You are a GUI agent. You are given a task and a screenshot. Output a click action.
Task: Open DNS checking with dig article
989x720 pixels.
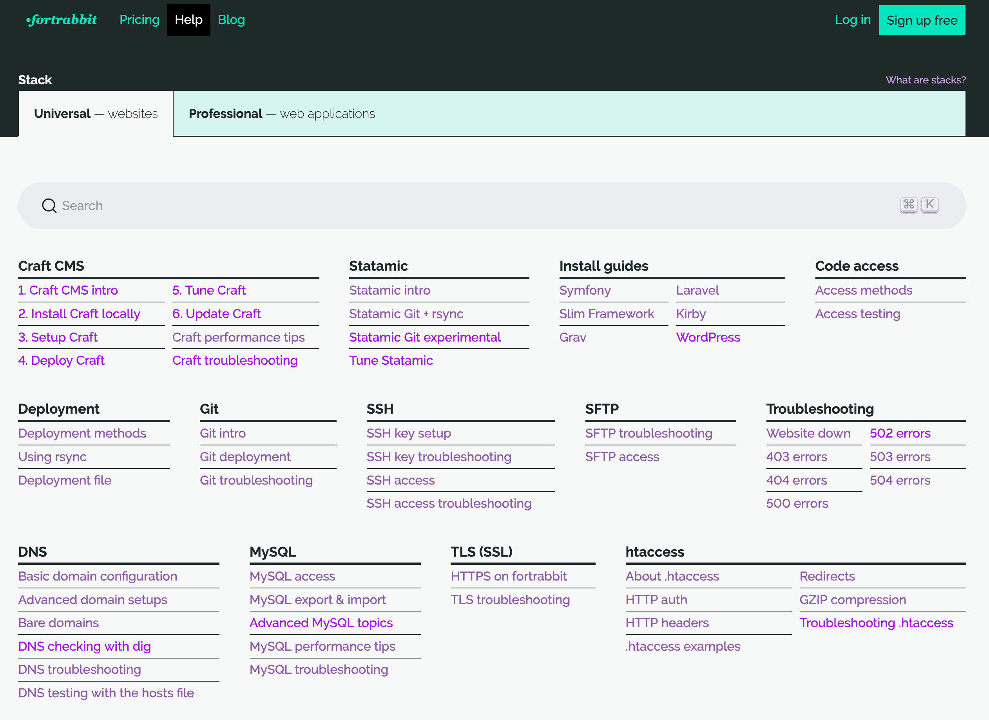point(84,646)
